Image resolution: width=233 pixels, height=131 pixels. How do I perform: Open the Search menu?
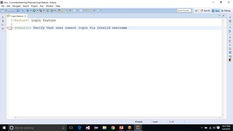[26, 6]
